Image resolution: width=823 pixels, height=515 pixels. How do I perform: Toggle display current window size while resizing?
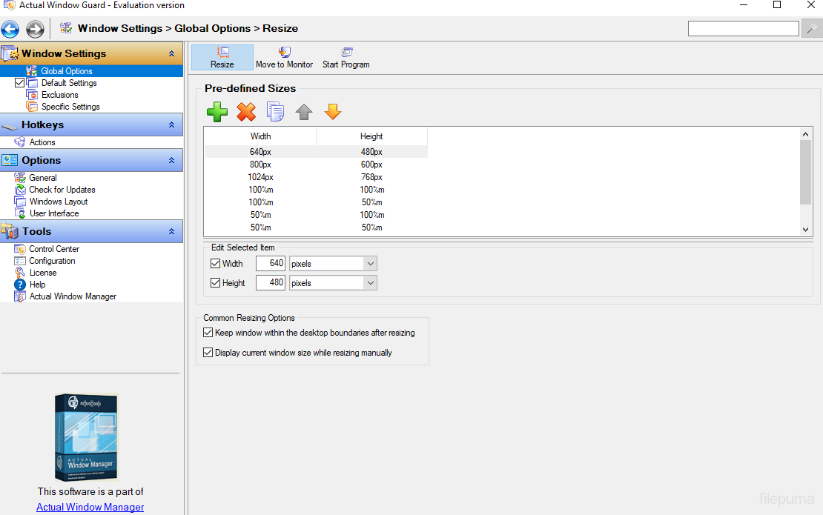(208, 353)
